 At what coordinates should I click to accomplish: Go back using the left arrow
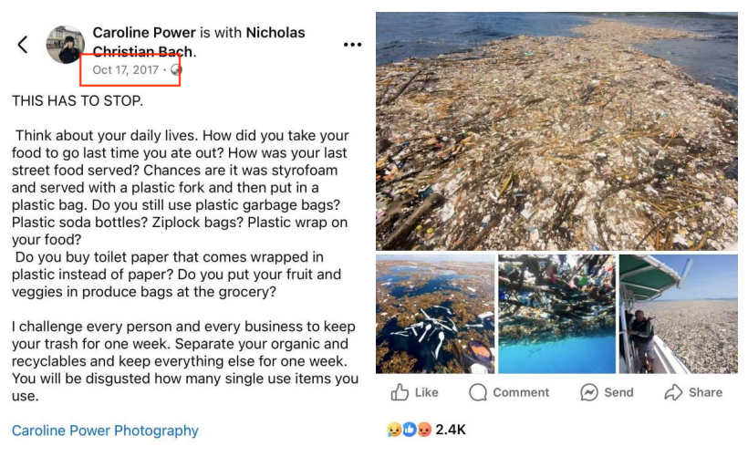point(23,44)
